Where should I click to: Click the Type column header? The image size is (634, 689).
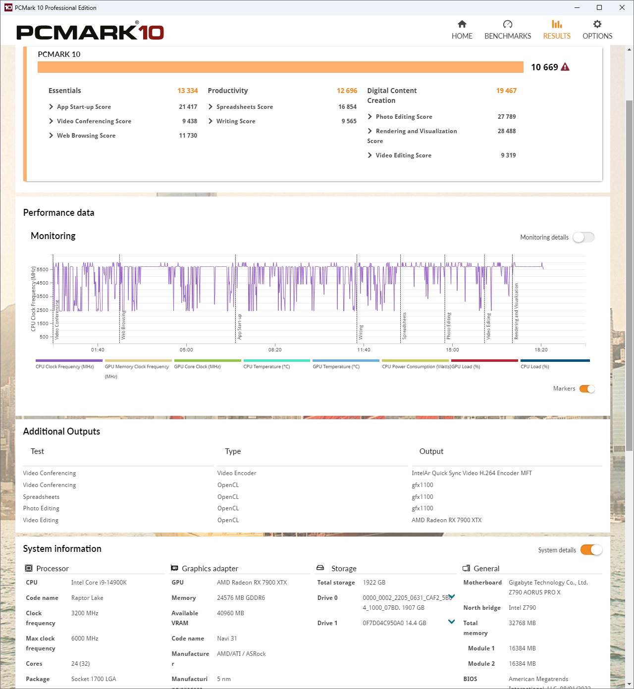click(233, 451)
